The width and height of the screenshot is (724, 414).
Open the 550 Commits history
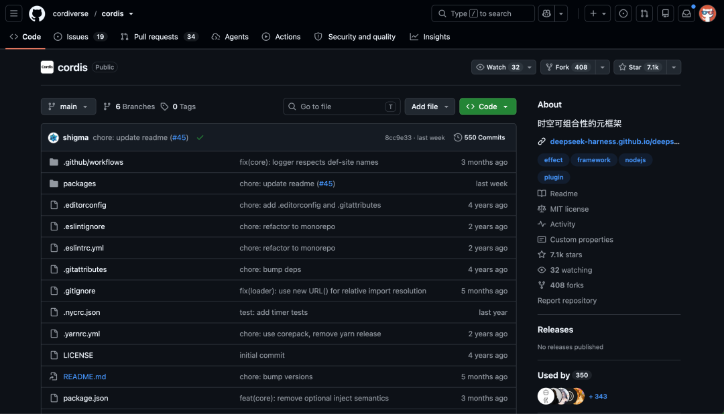[x=479, y=137]
